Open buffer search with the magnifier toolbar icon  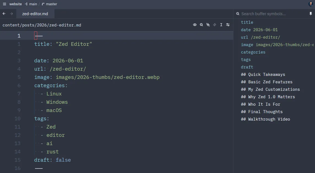tap(201, 25)
